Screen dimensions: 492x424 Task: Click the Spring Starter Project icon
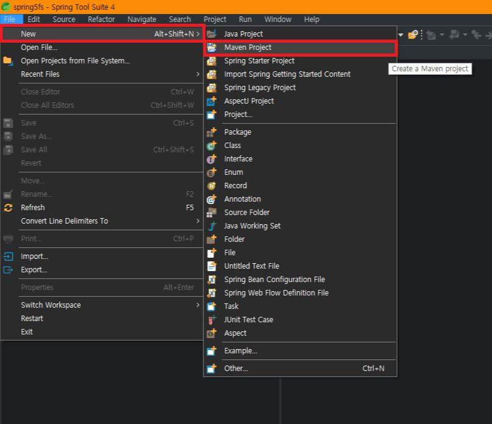click(x=212, y=61)
